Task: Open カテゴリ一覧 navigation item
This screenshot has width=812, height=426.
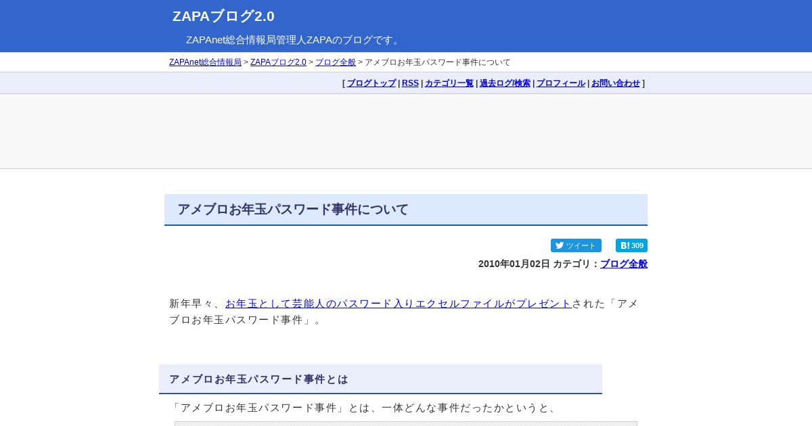Action: click(449, 83)
